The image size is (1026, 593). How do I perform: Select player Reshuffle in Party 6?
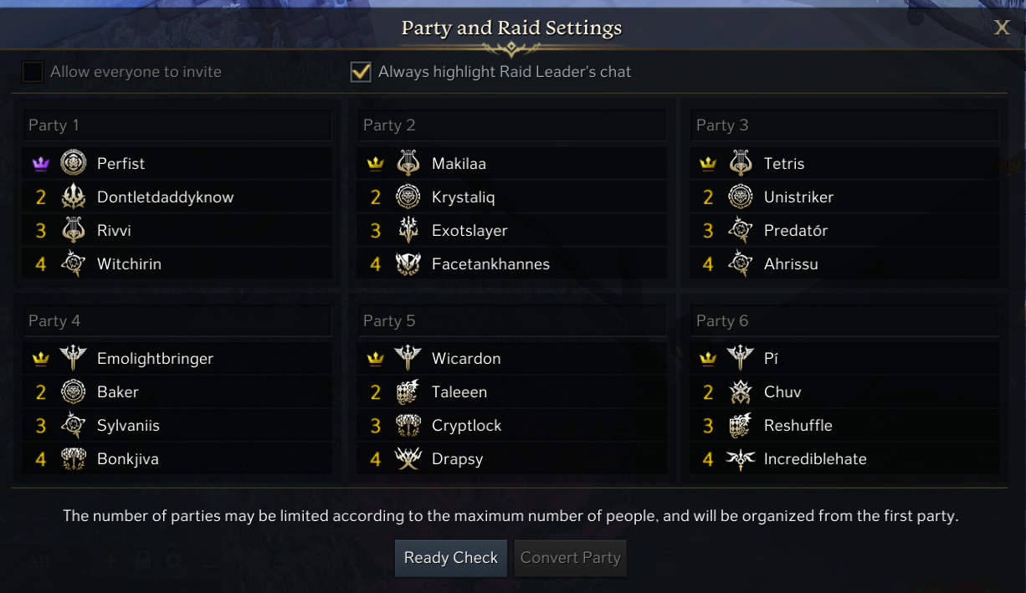pyautogui.click(x=798, y=425)
